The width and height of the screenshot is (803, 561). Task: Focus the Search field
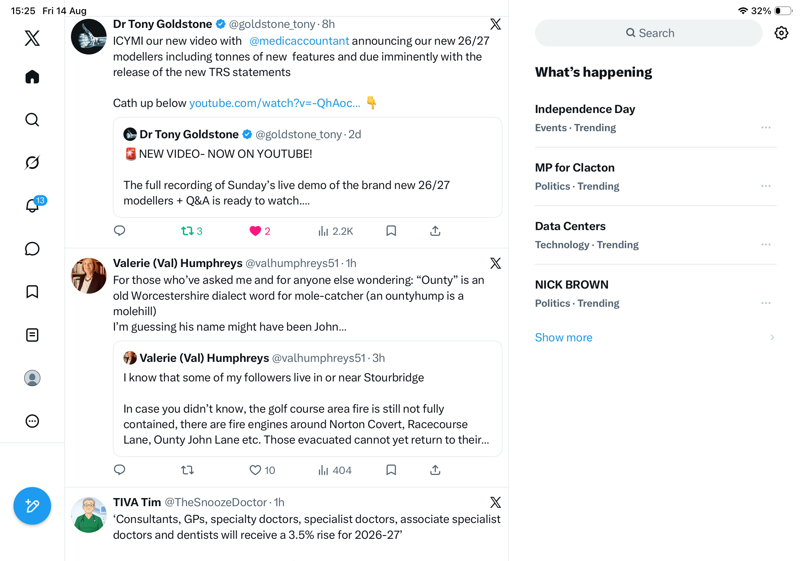[x=648, y=33]
